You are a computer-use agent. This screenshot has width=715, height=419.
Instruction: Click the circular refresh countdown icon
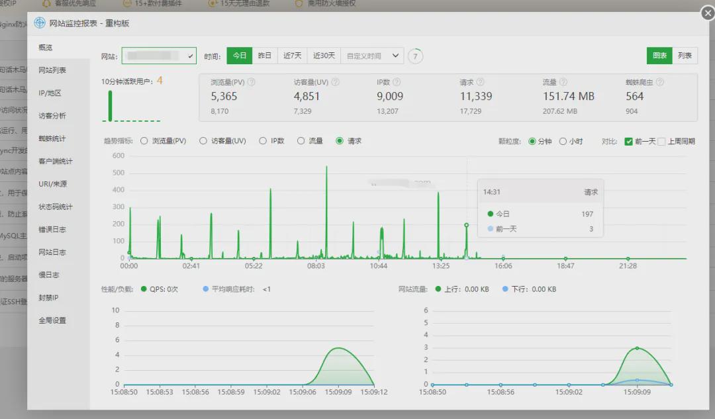[415, 56]
